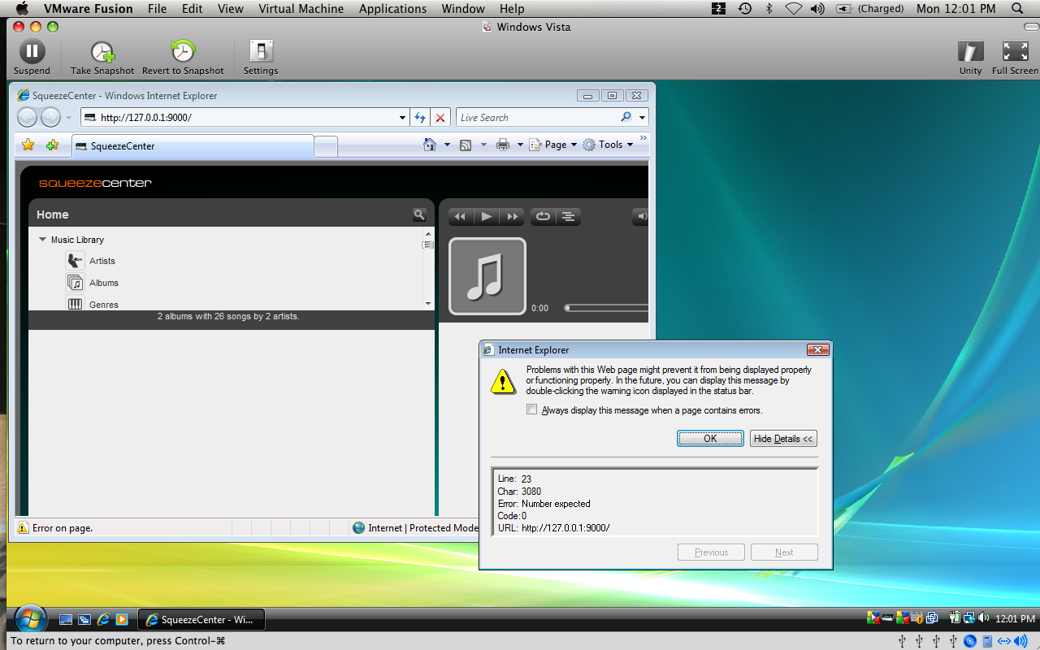
Task: Toggle the playlist shuffle button
Action: click(569, 216)
